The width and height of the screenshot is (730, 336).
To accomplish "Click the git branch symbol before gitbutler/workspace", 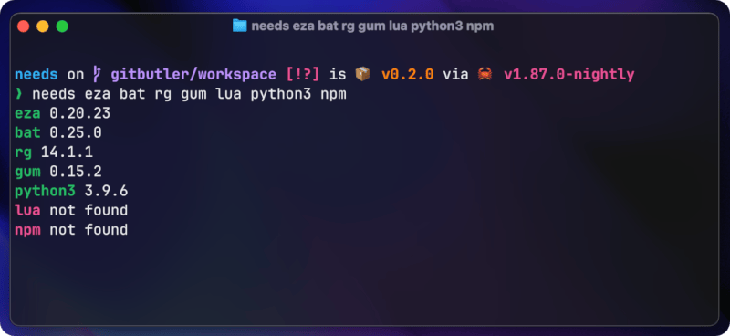I will tap(98, 75).
